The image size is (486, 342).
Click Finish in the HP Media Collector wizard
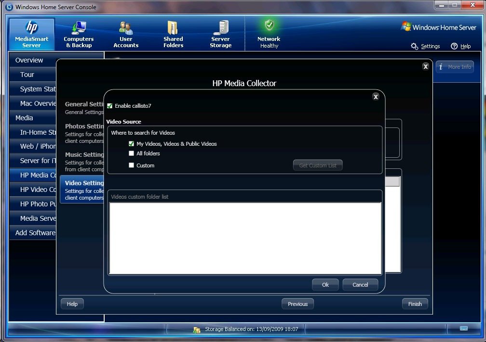click(415, 304)
